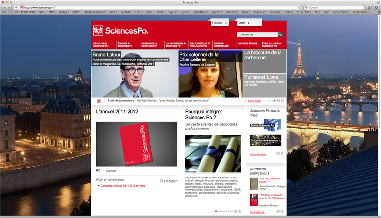The height and width of the screenshot is (218, 381).
Task: Open the _TRIP bookmarks folder
Action: click(51, 12)
